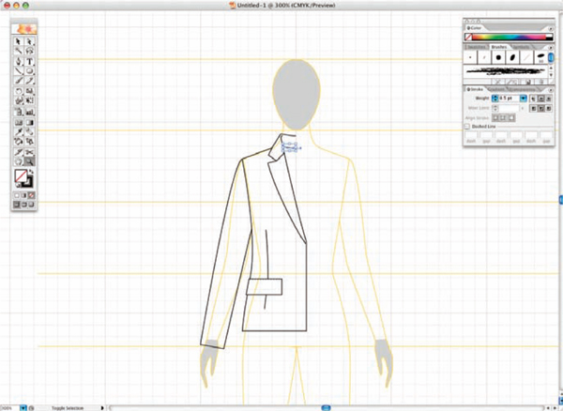Select the charcoal art brush stroke
The height and width of the screenshot is (411, 563).
pyautogui.click(x=506, y=71)
